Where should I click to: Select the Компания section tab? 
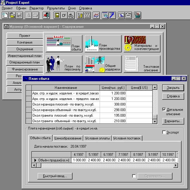pos(25,42)
